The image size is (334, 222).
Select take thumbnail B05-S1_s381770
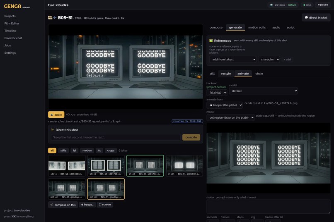pos(184,166)
